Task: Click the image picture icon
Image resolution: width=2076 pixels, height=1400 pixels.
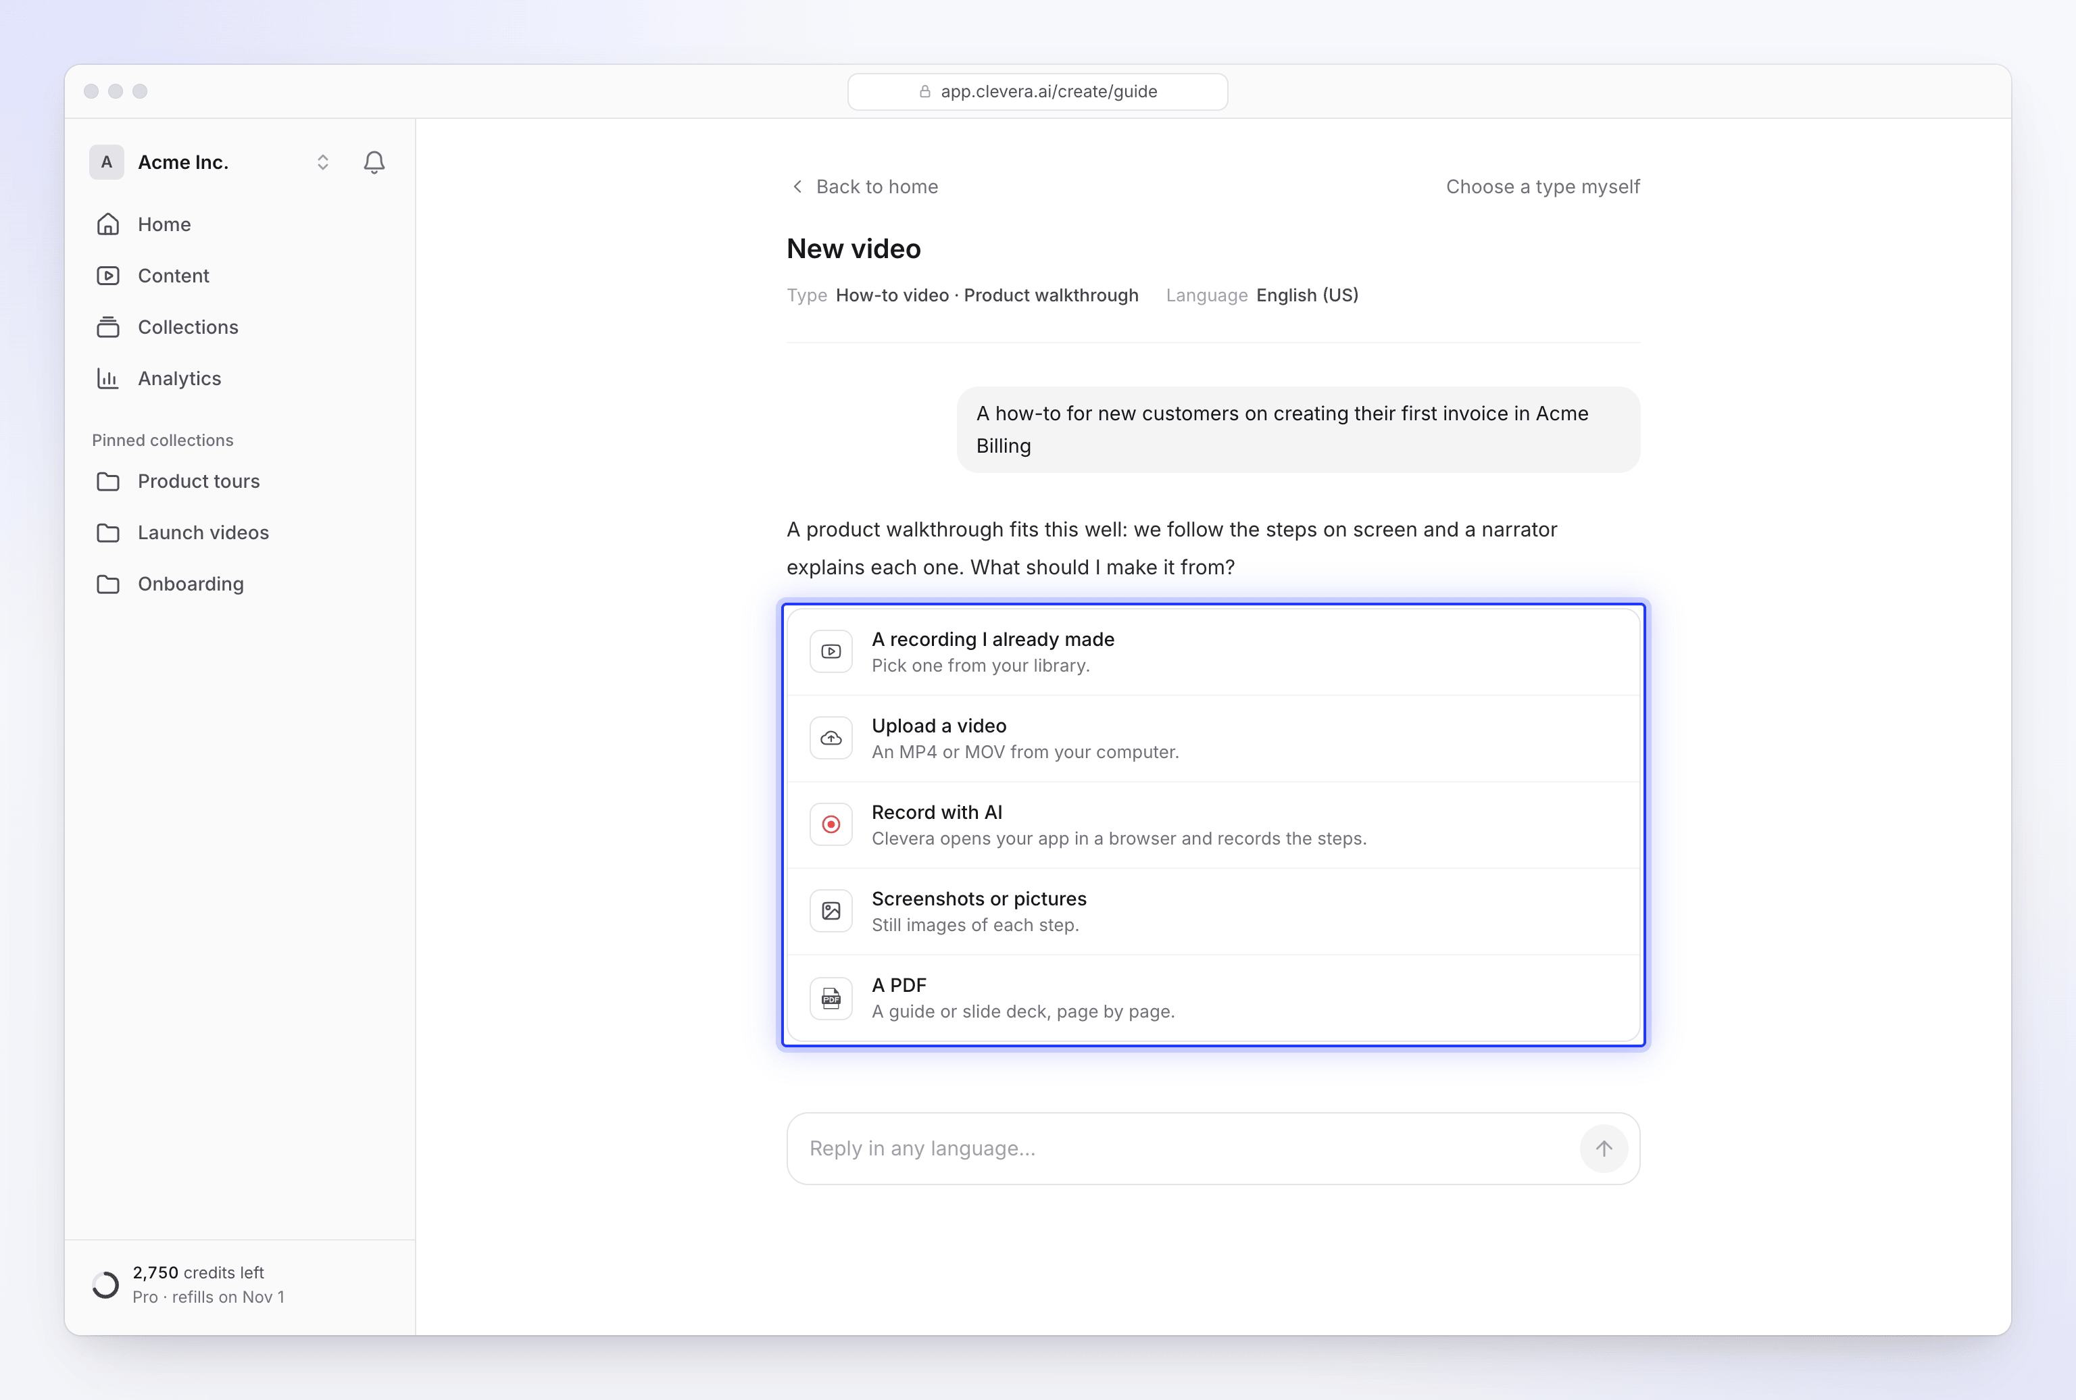Action: tap(831, 911)
